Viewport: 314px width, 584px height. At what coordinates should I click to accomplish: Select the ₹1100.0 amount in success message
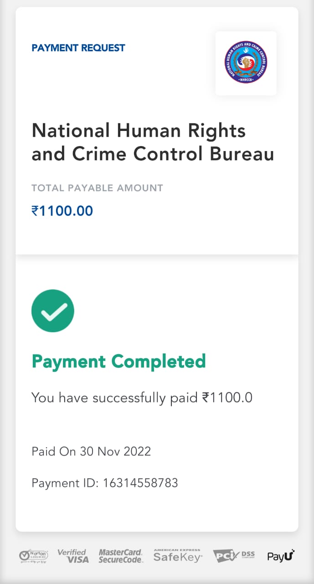pyautogui.click(x=227, y=397)
